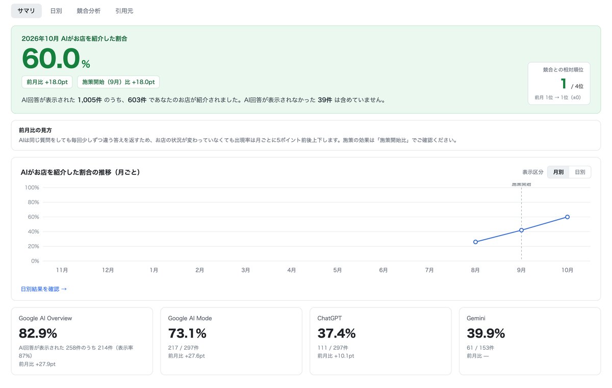Click the October data point on chart
The height and width of the screenshot is (388, 612).
coord(567,217)
